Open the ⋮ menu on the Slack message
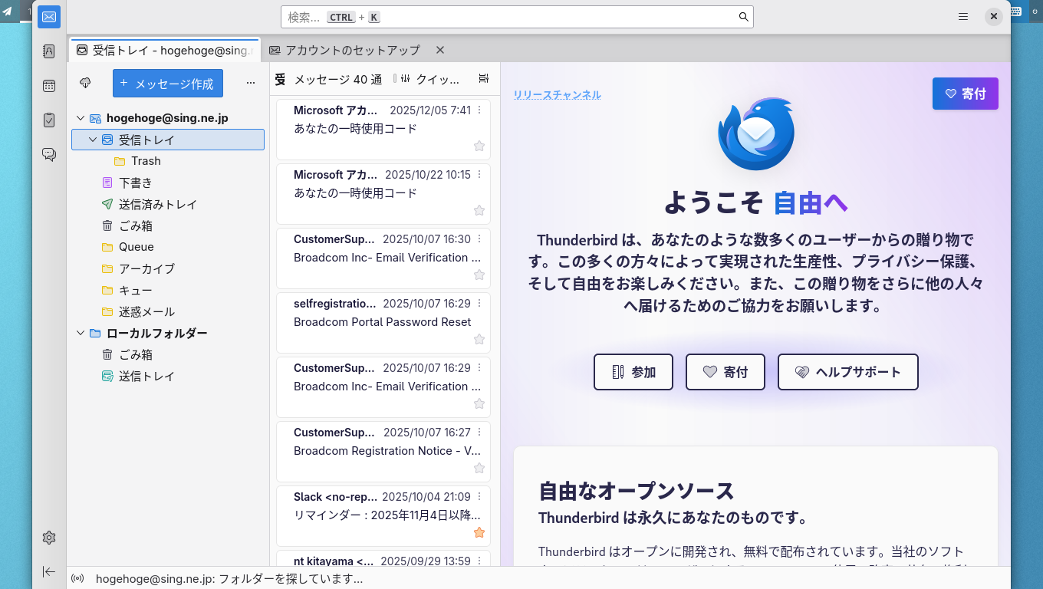Screen dimensions: 1043x589 480,497
